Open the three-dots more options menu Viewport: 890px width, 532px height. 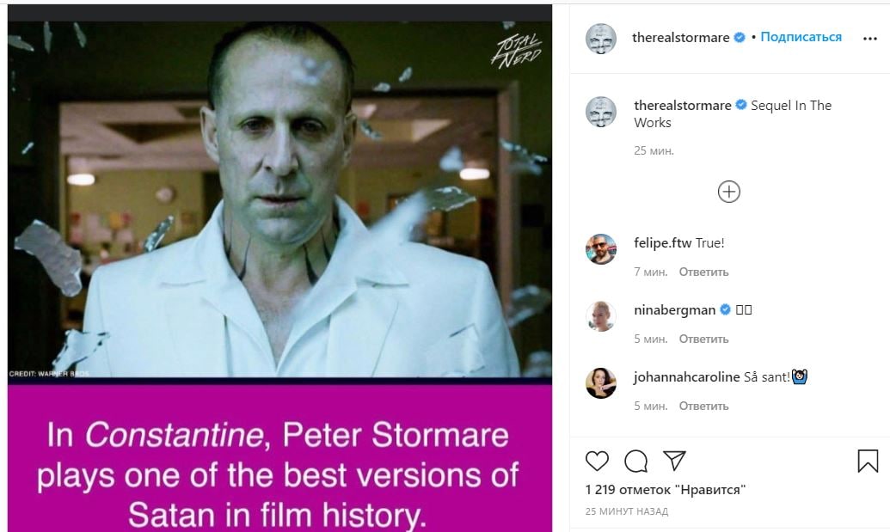point(869,39)
